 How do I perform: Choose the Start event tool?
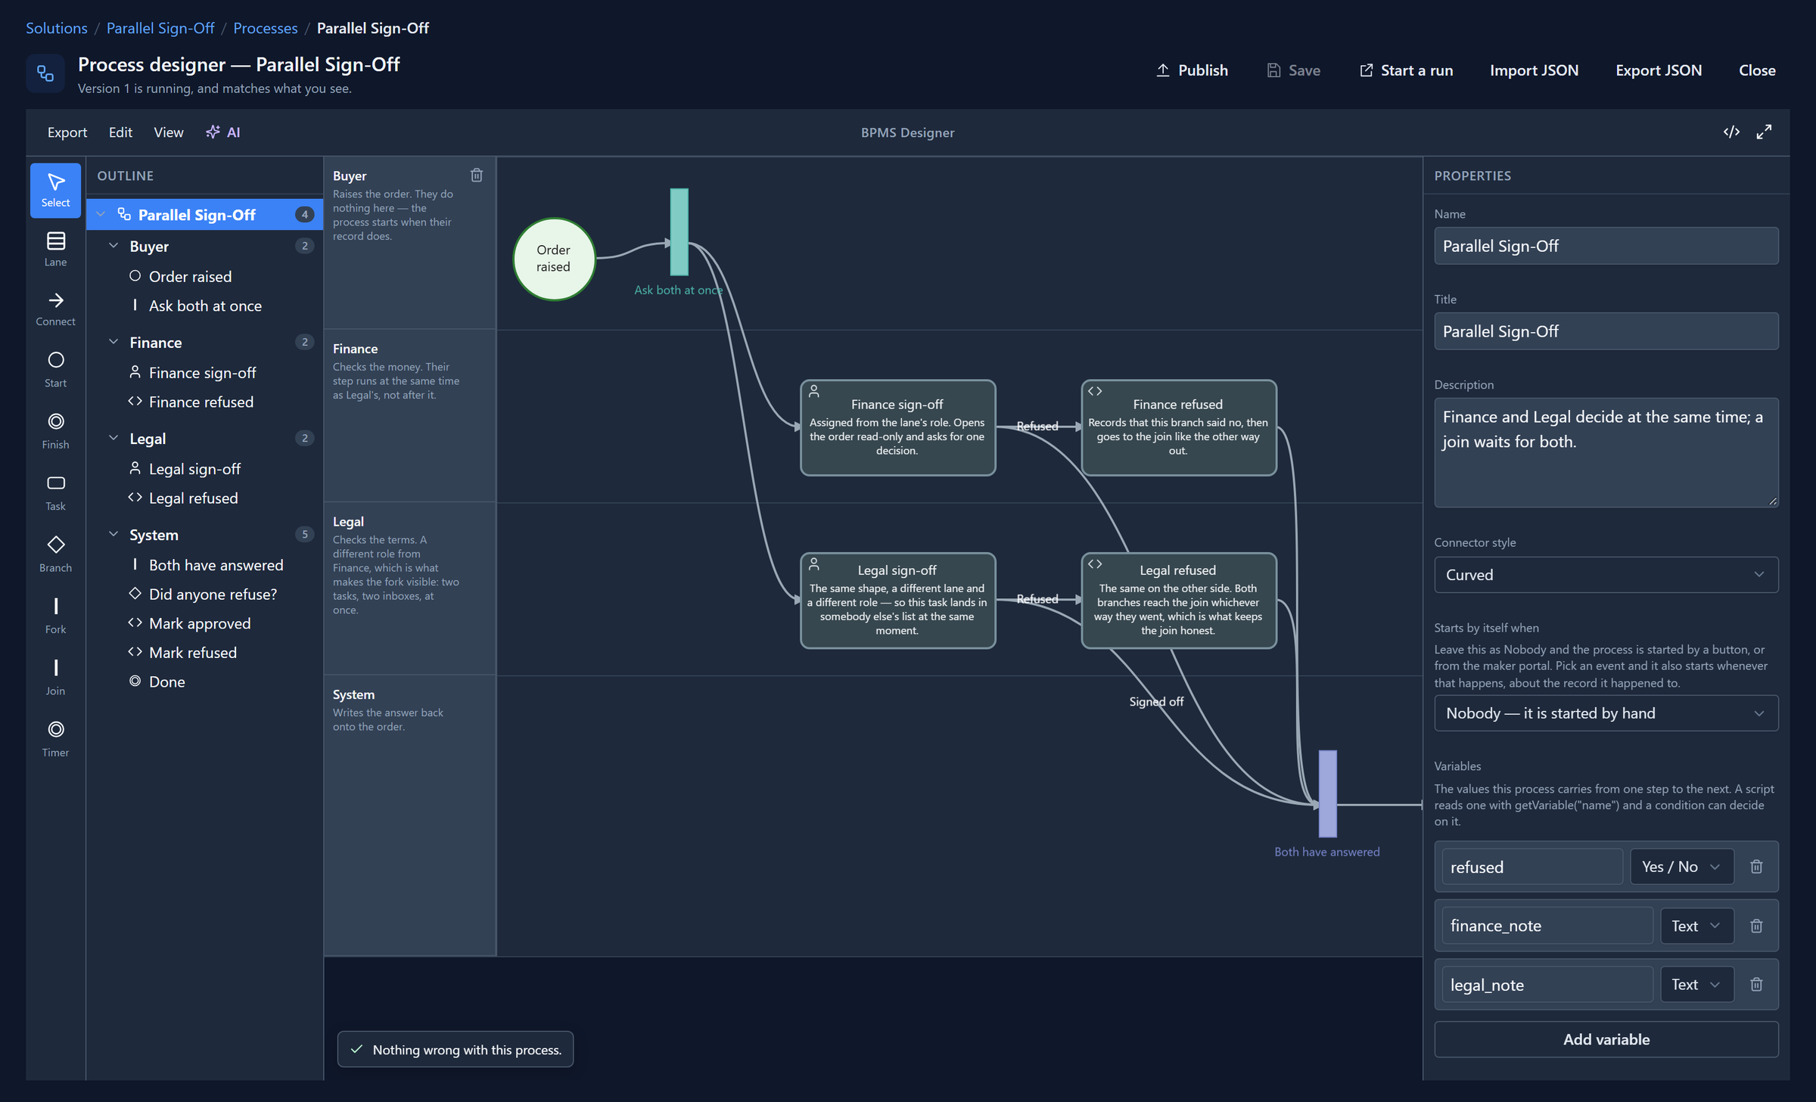[55, 370]
